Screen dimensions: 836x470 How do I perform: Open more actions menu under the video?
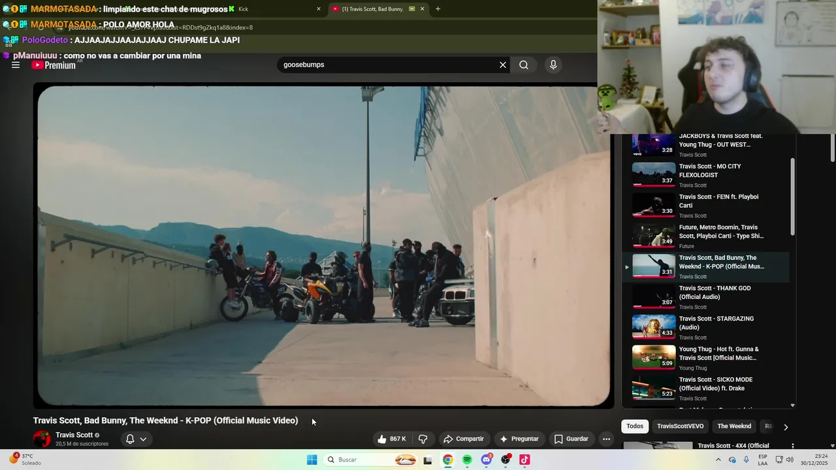click(x=606, y=439)
